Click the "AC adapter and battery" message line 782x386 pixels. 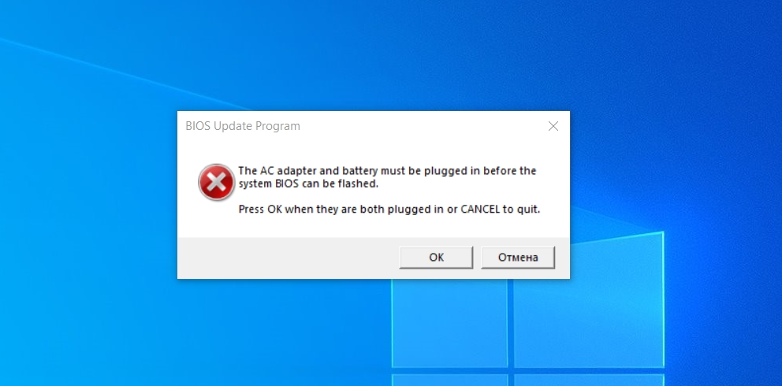[387, 171]
